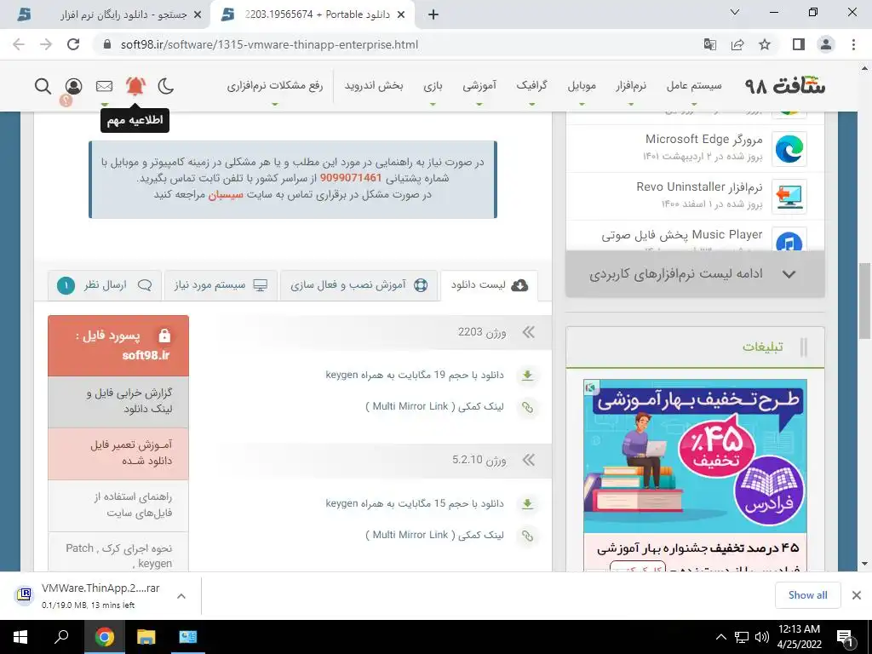Click the Revo Uninstaller app icon
Viewport: 872px width, 654px height.
pos(789,197)
